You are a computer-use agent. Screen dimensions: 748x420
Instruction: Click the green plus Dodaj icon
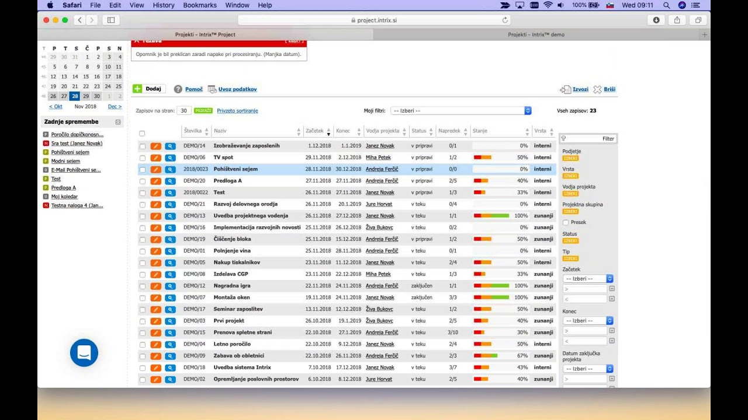pos(137,89)
